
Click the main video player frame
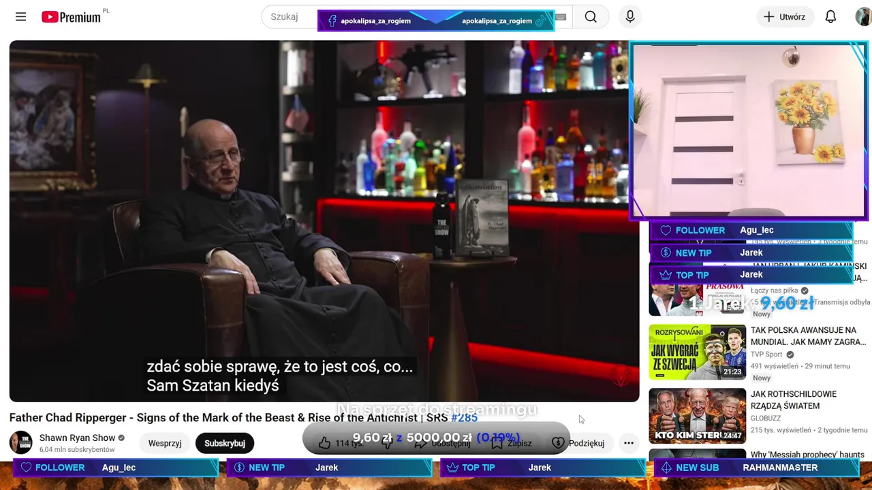324,220
